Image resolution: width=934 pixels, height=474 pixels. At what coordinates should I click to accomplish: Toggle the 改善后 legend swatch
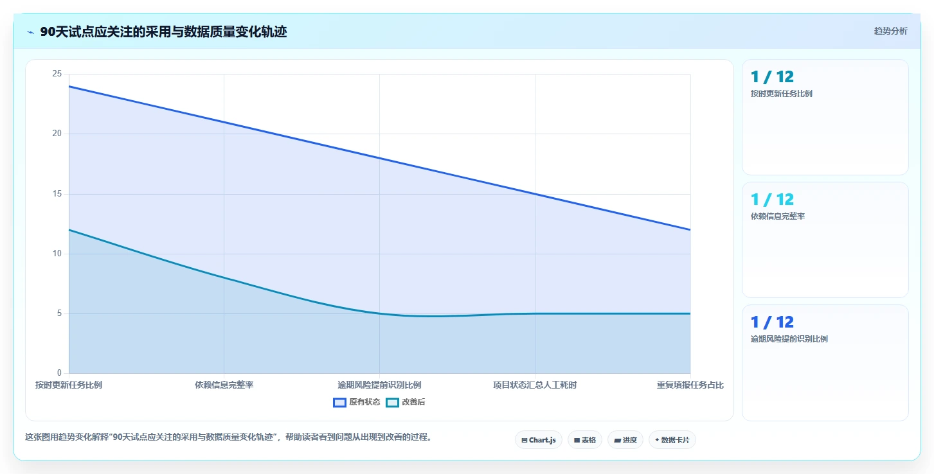[x=392, y=403]
